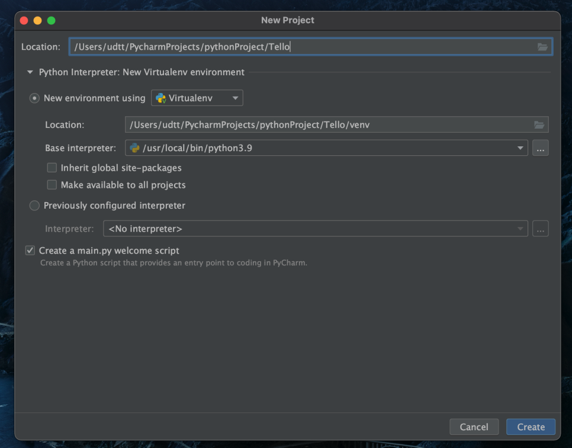The image size is (572, 448).
Task: Click the project Location path field
Action: point(310,47)
